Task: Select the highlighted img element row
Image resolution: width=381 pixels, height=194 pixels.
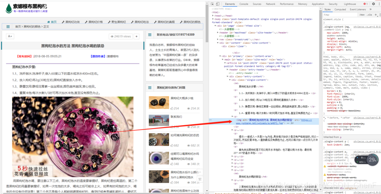Action: click(264, 121)
